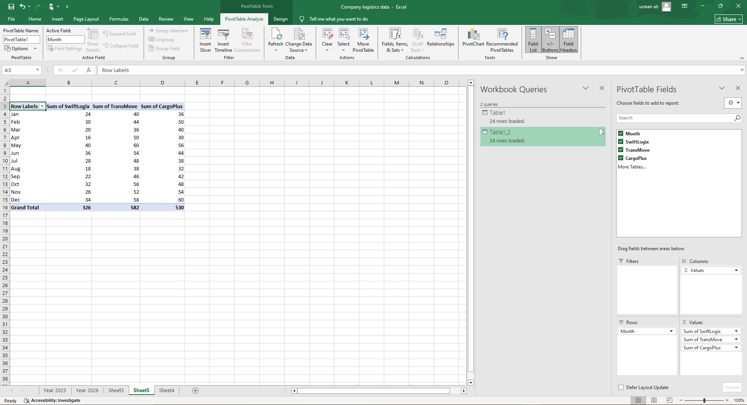The width and height of the screenshot is (747, 405).
Task: Uncheck the TransMove field checkbox
Action: point(621,150)
